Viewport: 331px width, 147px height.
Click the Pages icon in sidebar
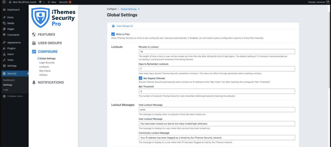(x=4, y=29)
